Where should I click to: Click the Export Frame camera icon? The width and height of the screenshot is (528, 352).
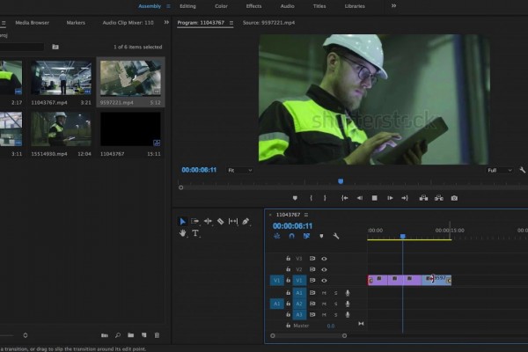coord(454,198)
